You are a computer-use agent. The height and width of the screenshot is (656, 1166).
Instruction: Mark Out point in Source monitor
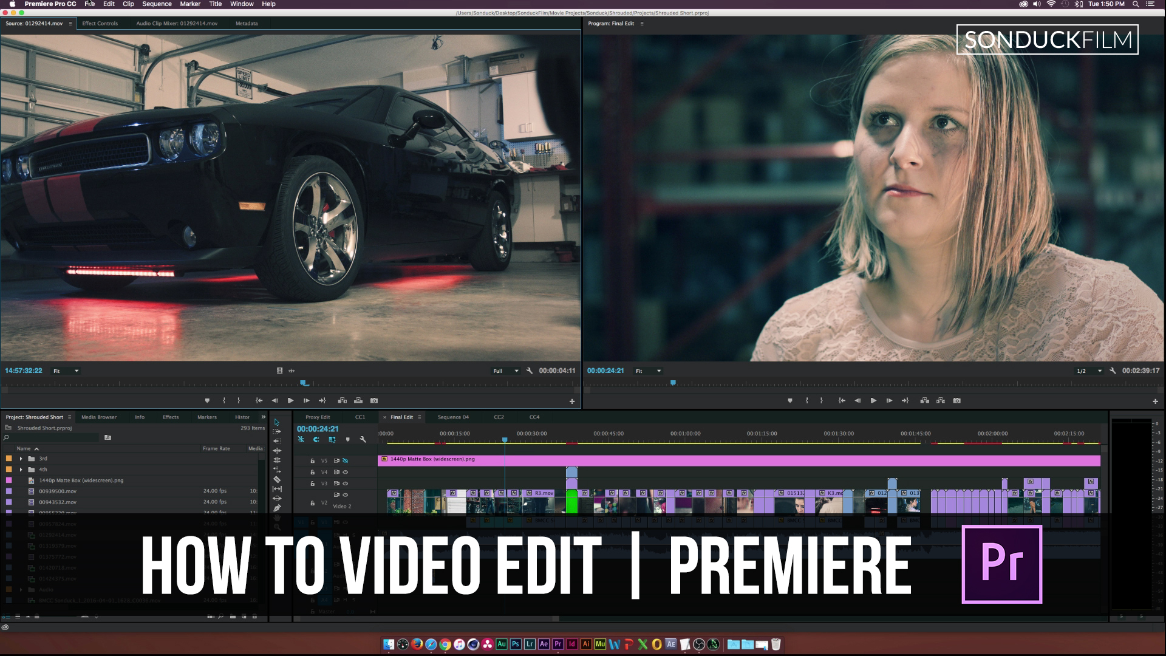click(239, 401)
